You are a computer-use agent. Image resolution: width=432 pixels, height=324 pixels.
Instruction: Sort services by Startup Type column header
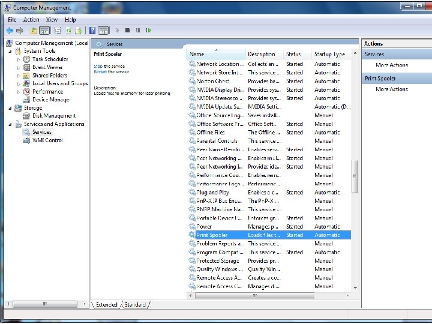pos(331,54)
